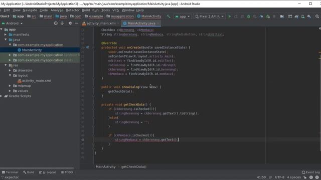Open the Build tool window
321x180 pixels.
click(29, 172)
